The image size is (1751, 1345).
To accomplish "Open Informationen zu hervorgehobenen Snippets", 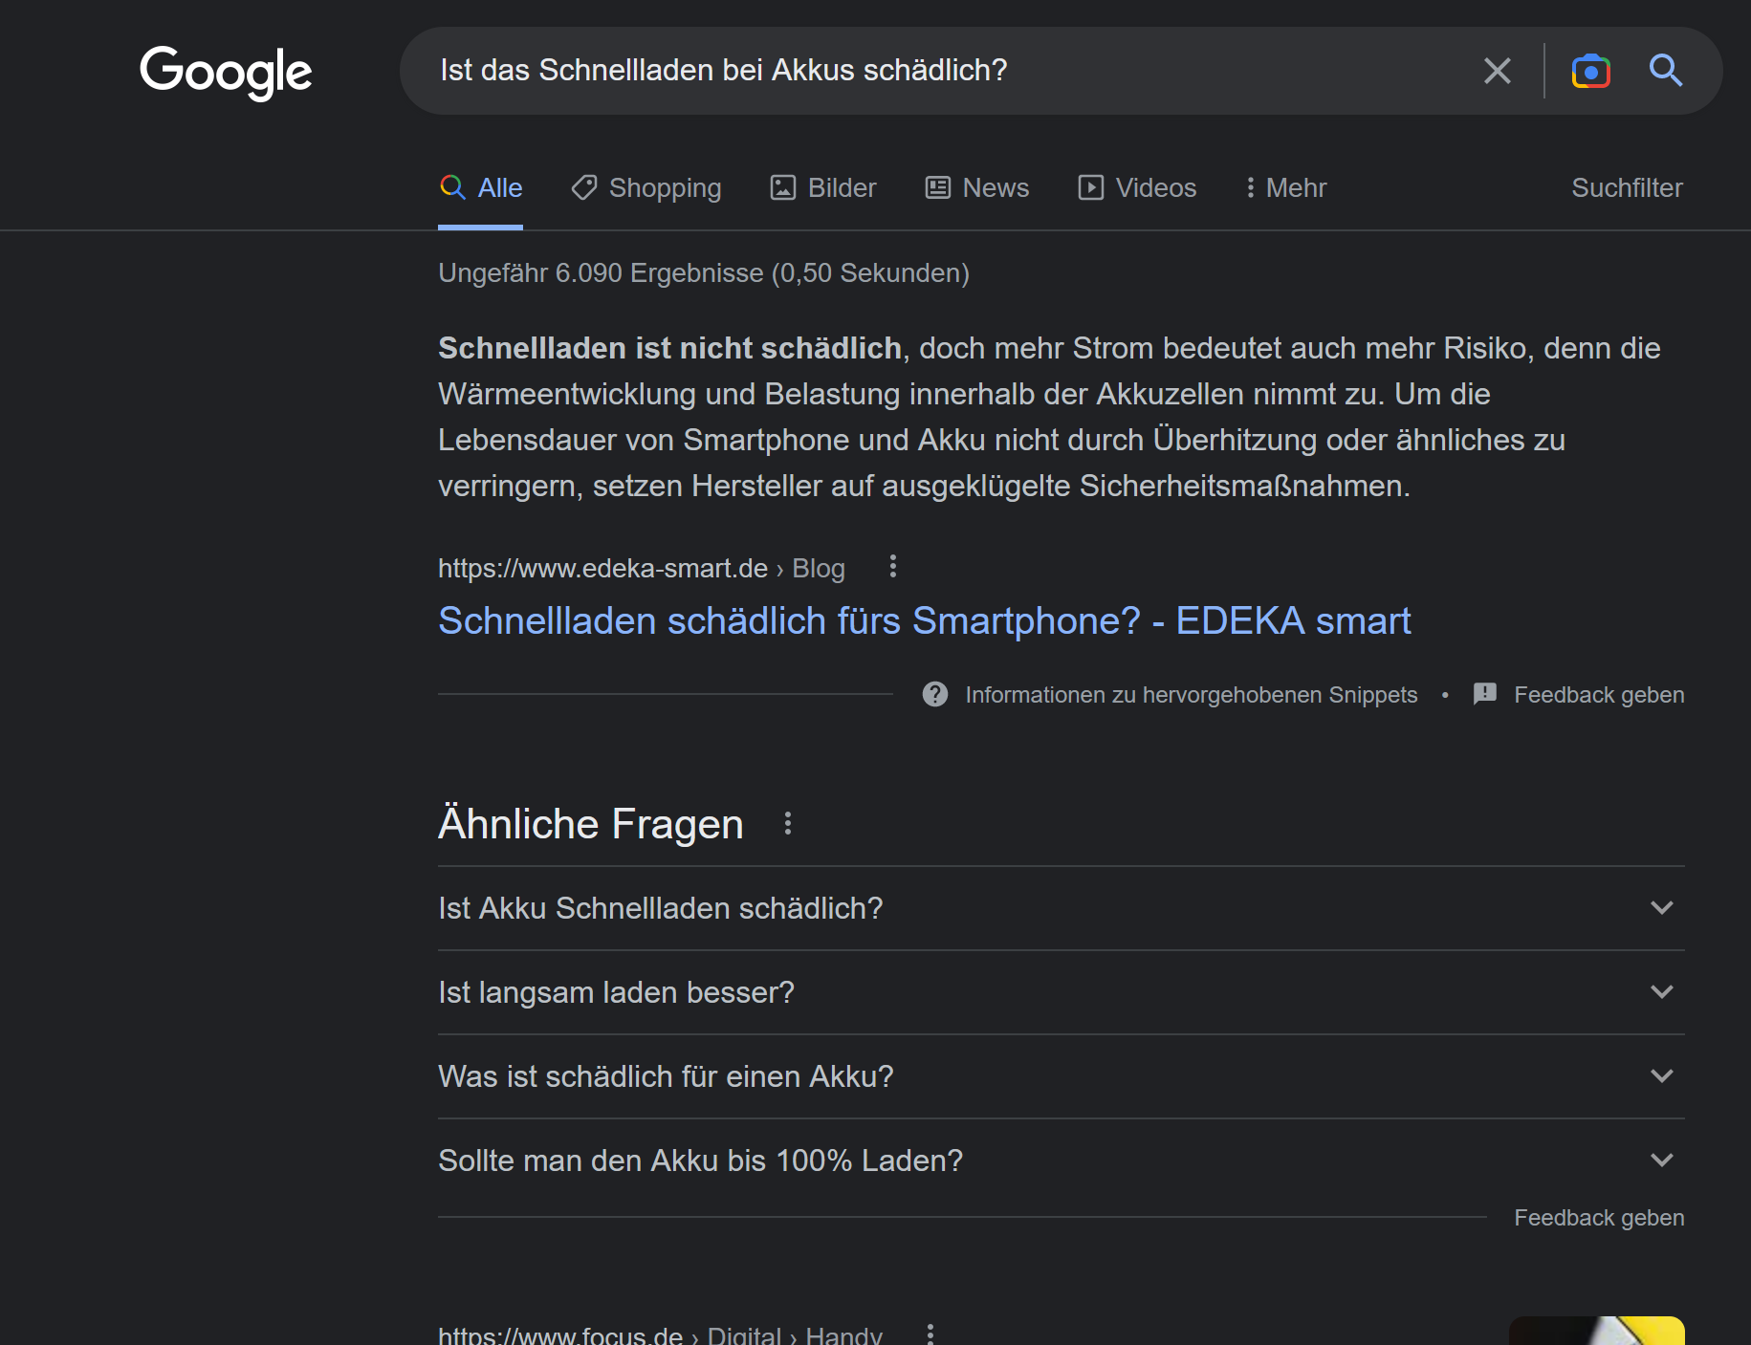I will click(x=1191, y=695).
